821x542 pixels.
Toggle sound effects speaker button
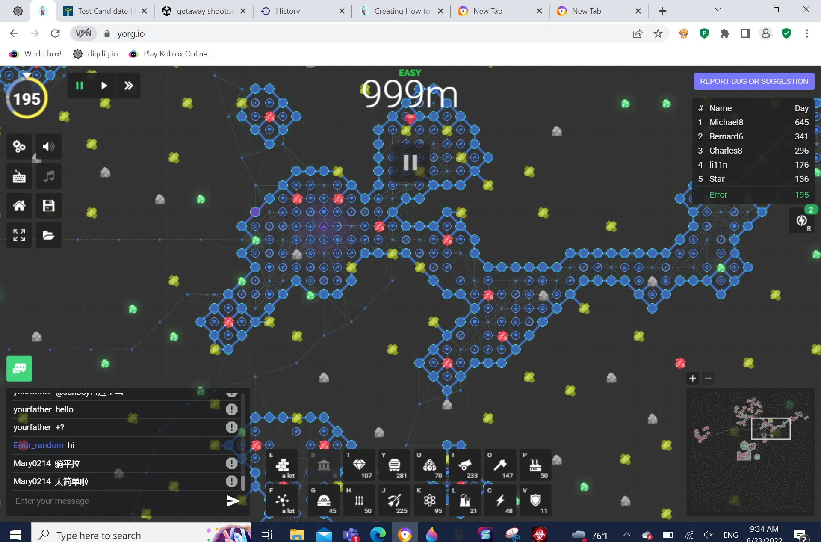click(x=48, y=147)
